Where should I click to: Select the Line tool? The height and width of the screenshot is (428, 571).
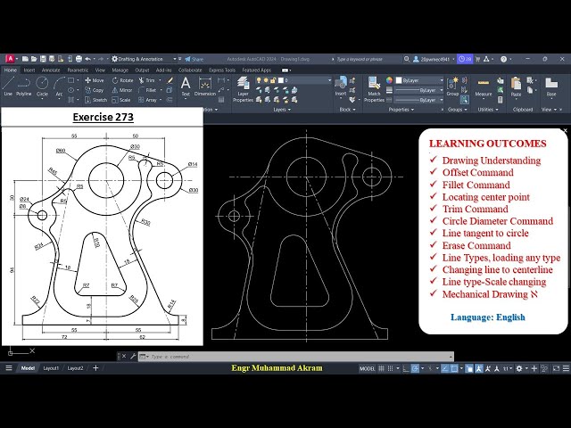click(8, 86)
